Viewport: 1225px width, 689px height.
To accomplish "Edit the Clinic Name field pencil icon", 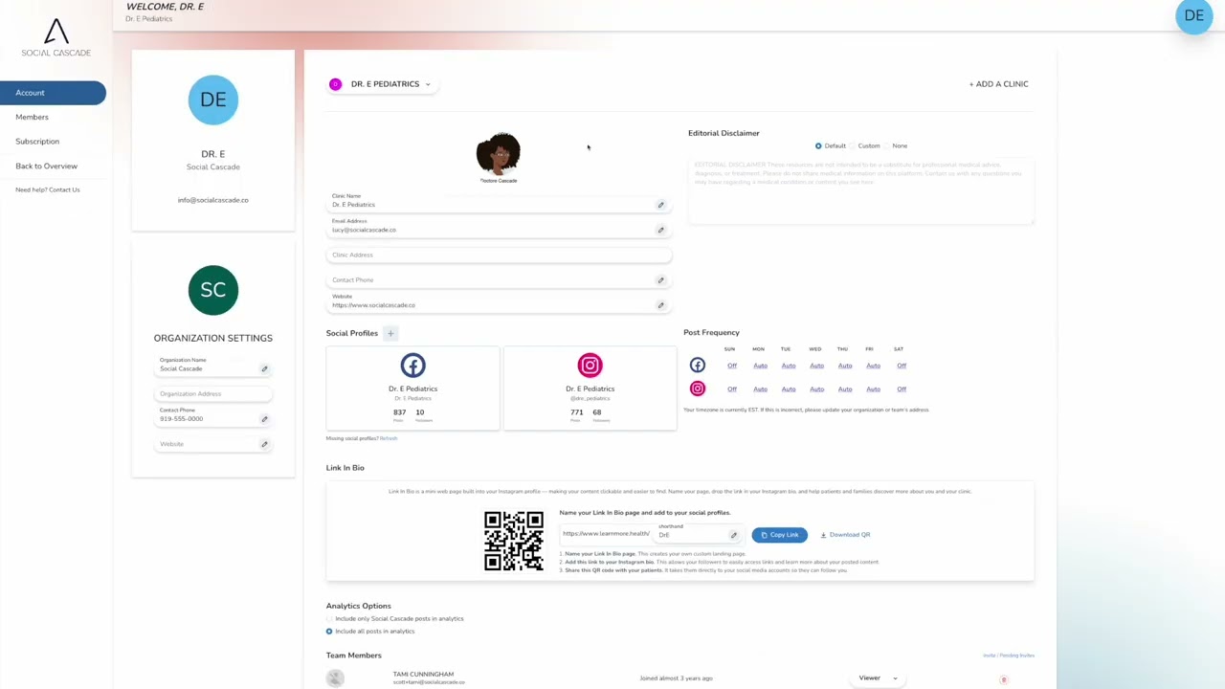I will point(660,205).
